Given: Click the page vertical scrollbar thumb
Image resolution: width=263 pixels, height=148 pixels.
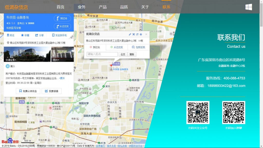Looking at the screenshot, I should [x=261, y=14].
